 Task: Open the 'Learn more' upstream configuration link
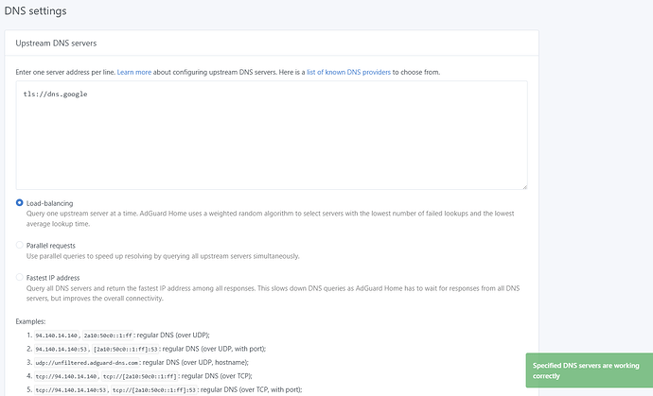pyautogui.click(x=134, y=72)
